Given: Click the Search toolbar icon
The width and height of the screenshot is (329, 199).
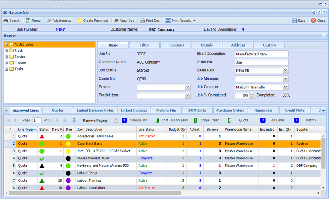Looking at the screenshot, I should point(6,21).
